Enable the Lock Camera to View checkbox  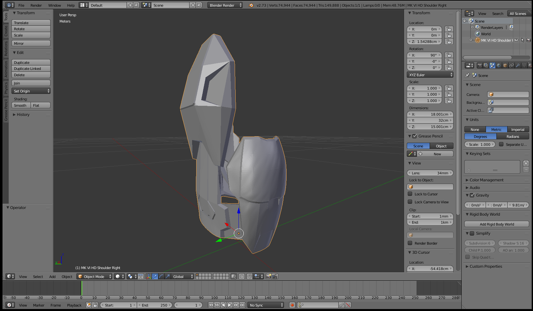410,202
